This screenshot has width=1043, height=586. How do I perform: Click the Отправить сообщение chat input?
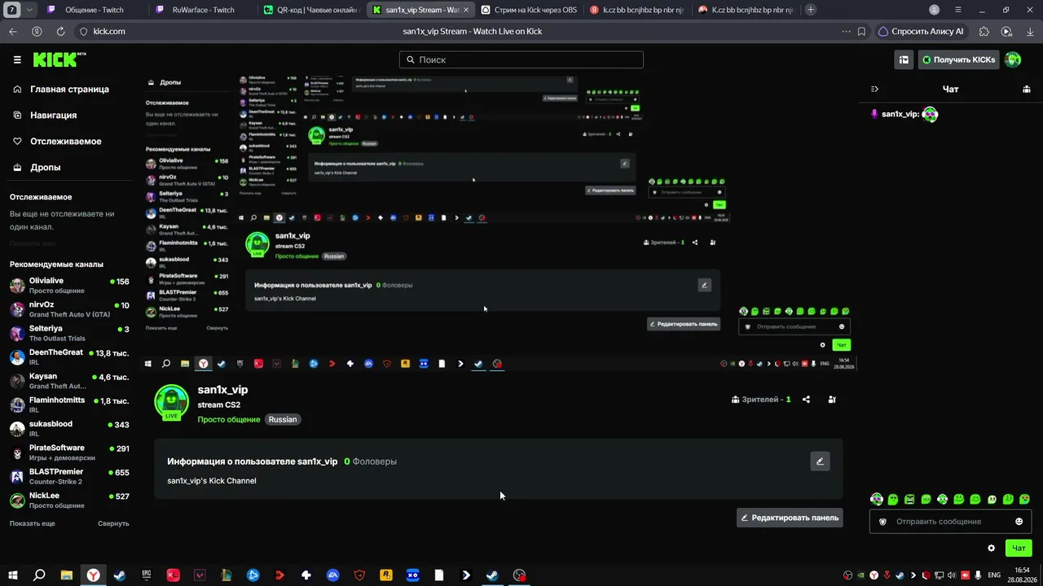point(950,522)
